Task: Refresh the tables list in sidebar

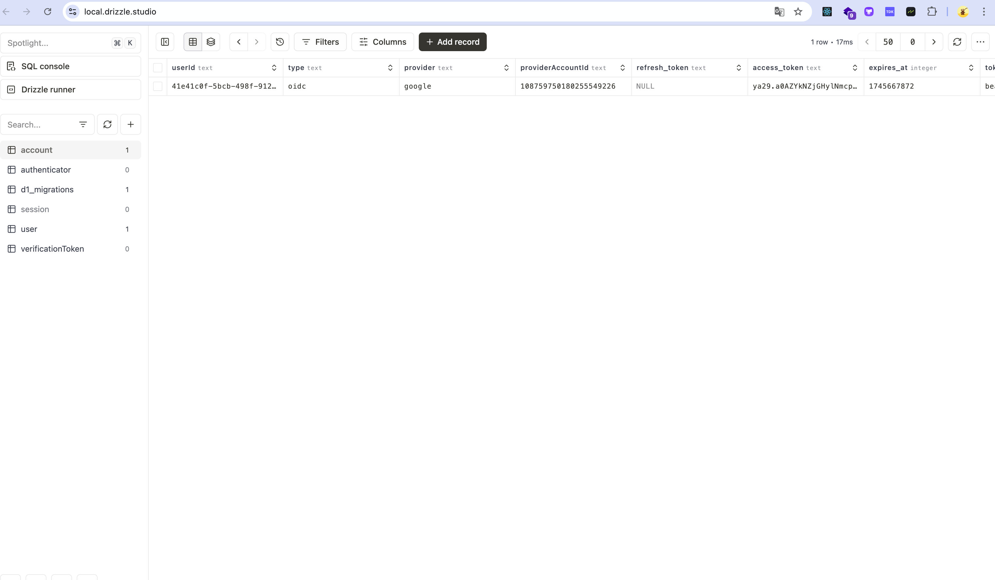Action: (107, 124)
